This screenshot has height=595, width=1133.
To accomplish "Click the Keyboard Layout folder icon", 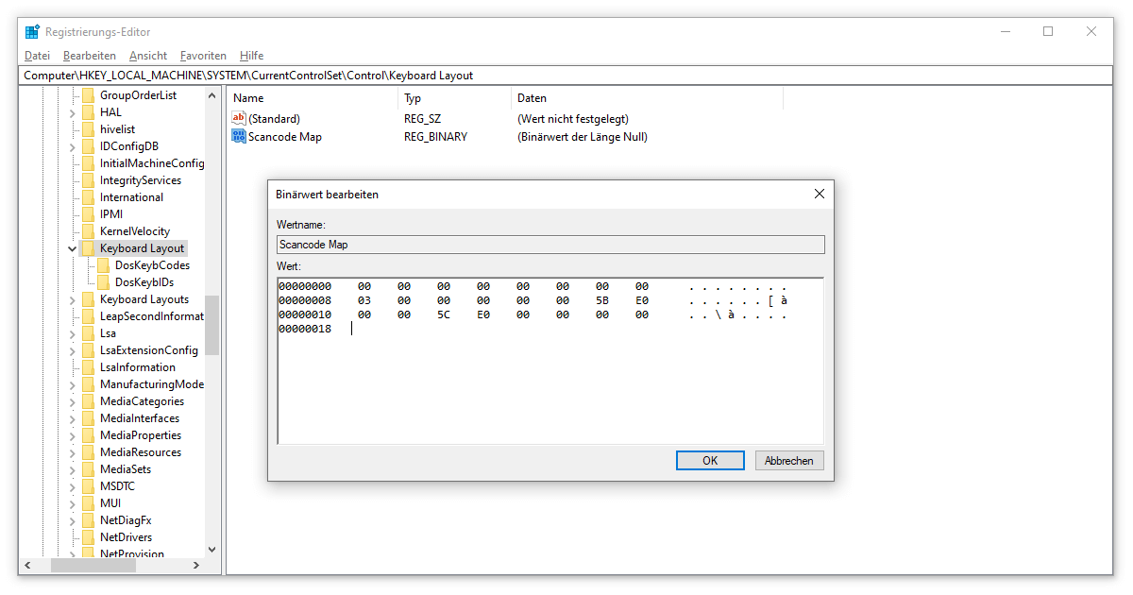I will (88, 248).
